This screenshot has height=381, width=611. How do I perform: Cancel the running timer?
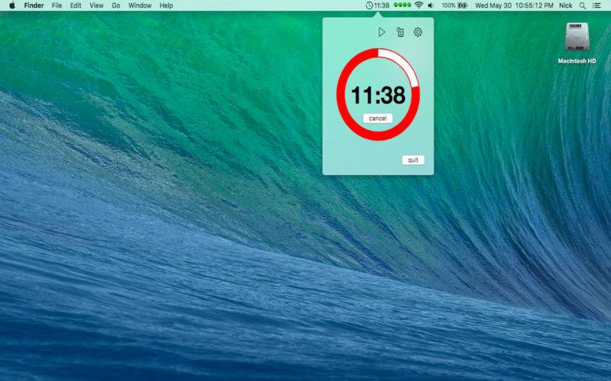coord(377,118)
